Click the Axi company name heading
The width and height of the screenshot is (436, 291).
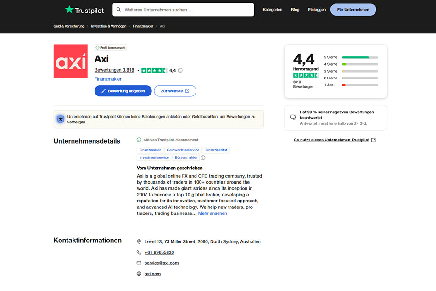click(x=101, y=59)
